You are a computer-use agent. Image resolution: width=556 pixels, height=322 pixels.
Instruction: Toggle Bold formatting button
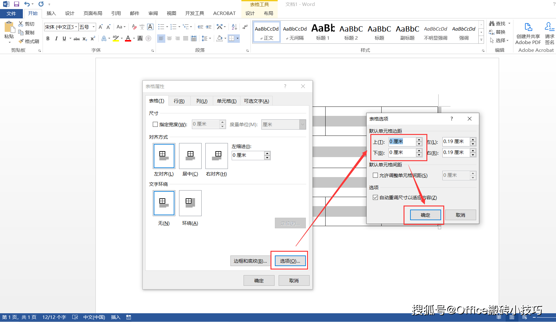[x=48, y=38]
